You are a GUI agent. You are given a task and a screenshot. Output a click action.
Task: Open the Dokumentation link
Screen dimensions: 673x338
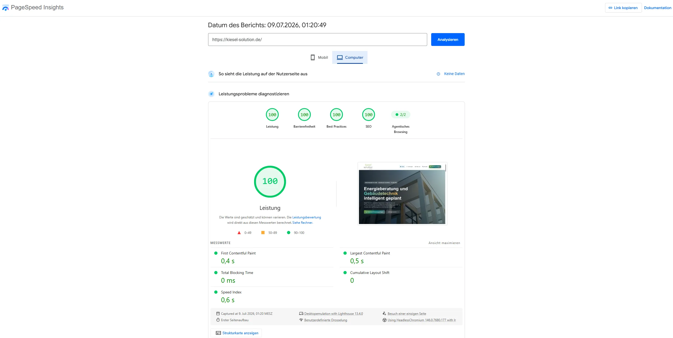[x=657, y=8]
